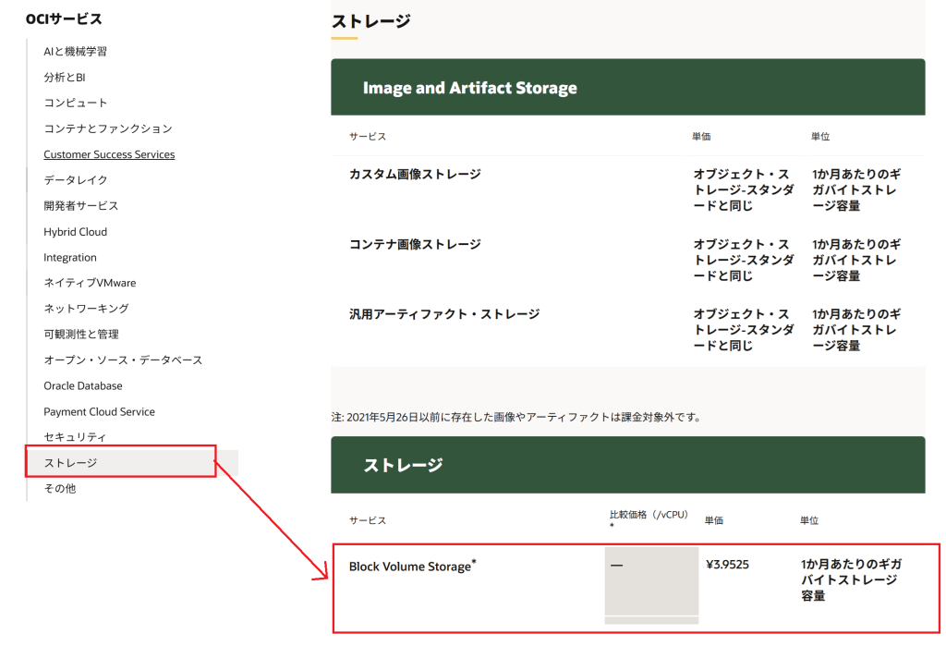The image size is (946, 646).
Task: Go to コンピュート category
Action: (x=75, y=103)
